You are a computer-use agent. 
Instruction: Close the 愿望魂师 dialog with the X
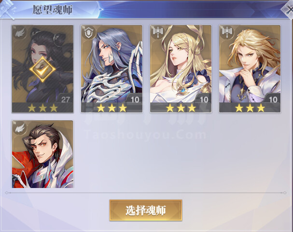click(x=289, y=9)
